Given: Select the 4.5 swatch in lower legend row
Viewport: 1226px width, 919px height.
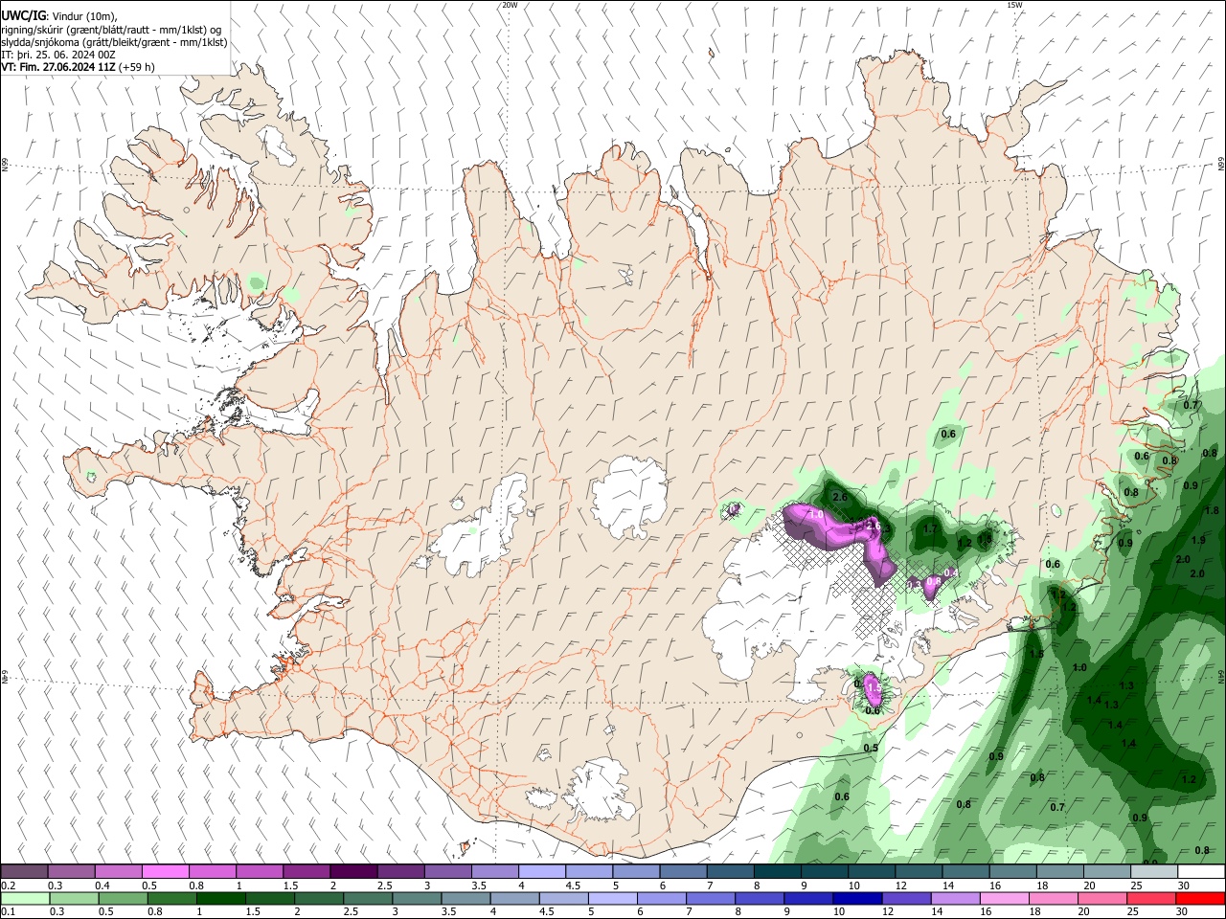Looking at the screenshot, I should coord(562,898).
